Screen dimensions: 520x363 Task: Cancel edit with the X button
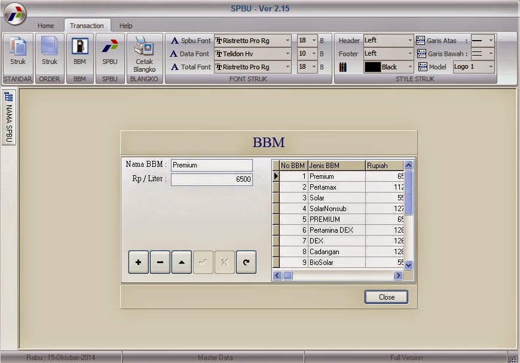coord(225,262)
